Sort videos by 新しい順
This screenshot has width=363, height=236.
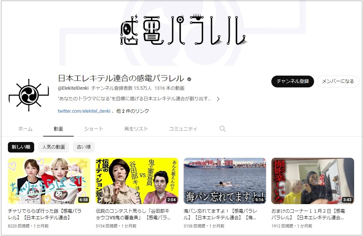click(x=21, y=147)
